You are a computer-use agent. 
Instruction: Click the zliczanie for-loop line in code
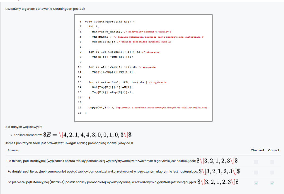click(114, 52)
